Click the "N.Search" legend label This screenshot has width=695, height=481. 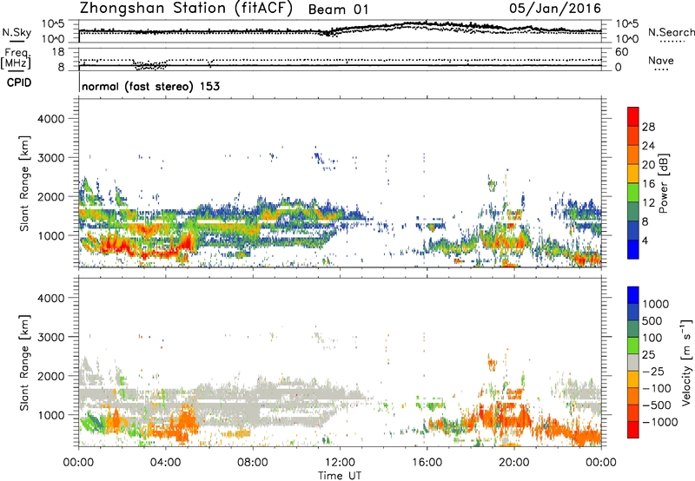coord(672,32)
